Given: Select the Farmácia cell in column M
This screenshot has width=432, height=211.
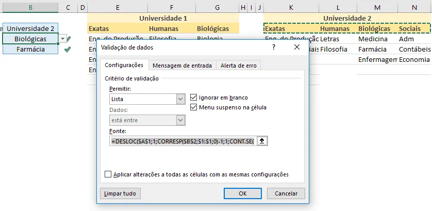Looking at the screenshot, I should [x=377, y=50].
